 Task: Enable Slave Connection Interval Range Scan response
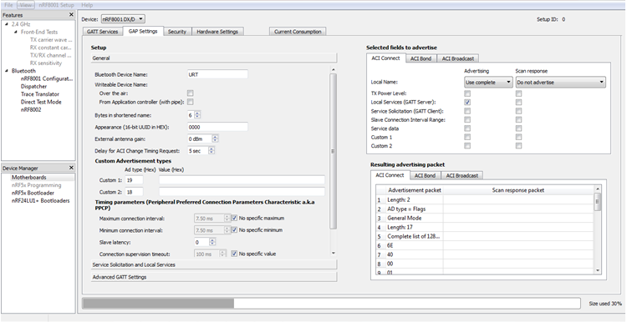pos(518,119)
